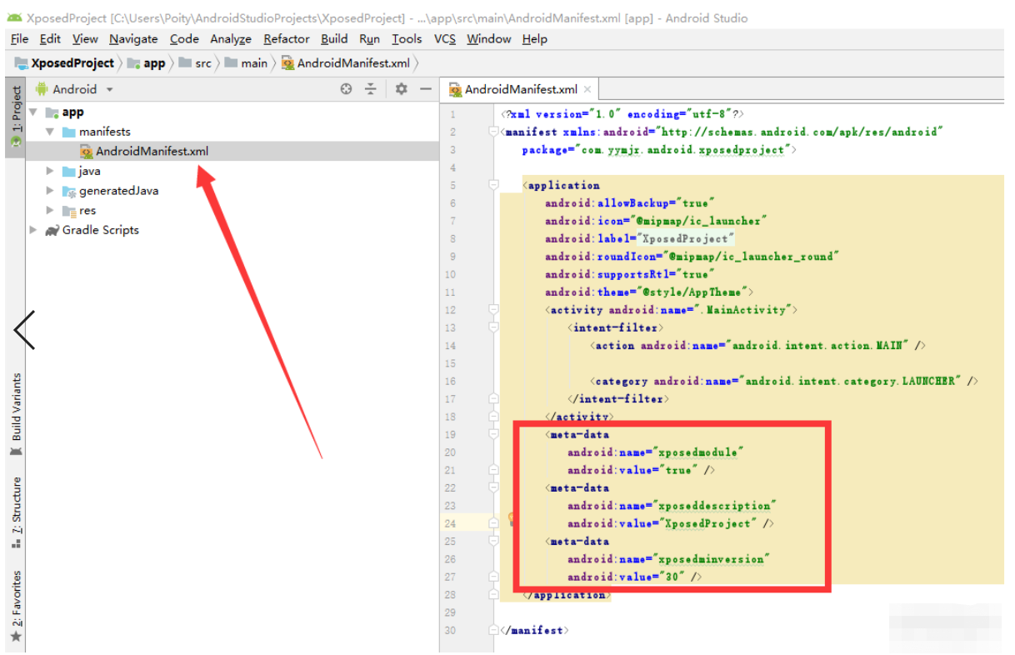Screen dimensions: 1015x655
Task: Expand the res folder node
Action: (x=50, y=211)
